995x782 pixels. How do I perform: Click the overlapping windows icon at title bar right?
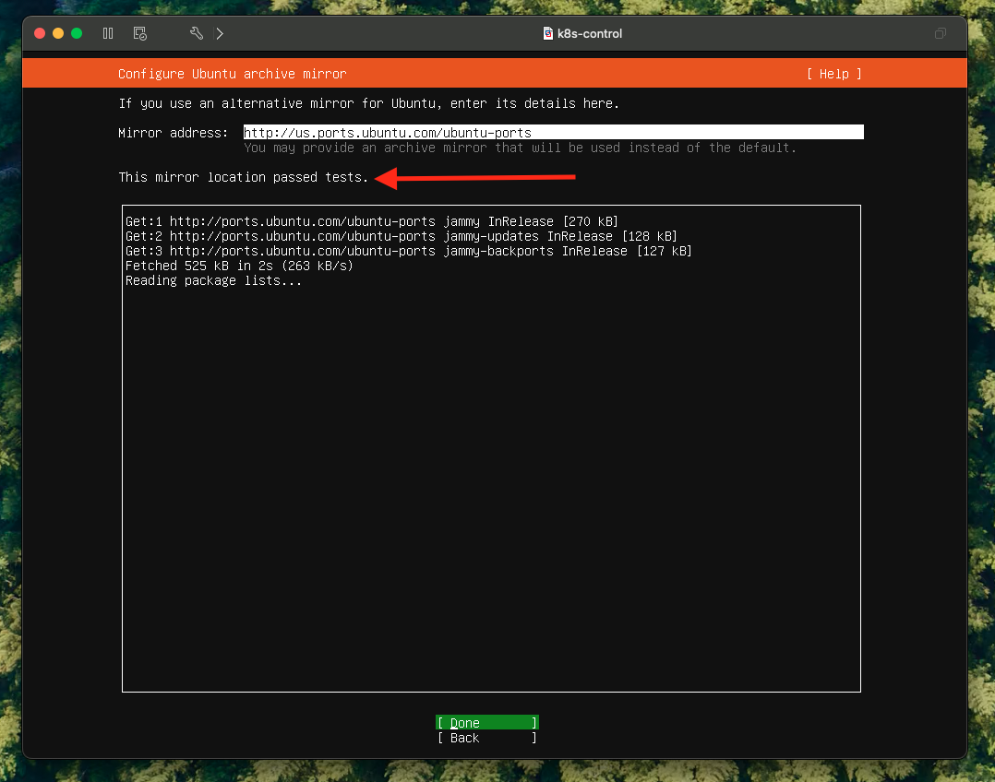coord(940,33)
